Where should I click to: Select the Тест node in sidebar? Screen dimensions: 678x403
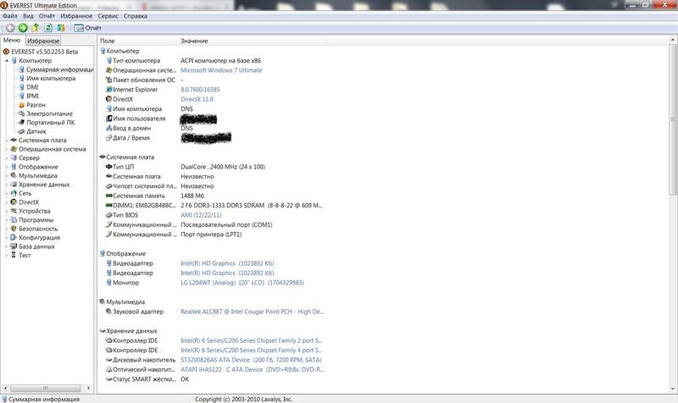point(25,255)
